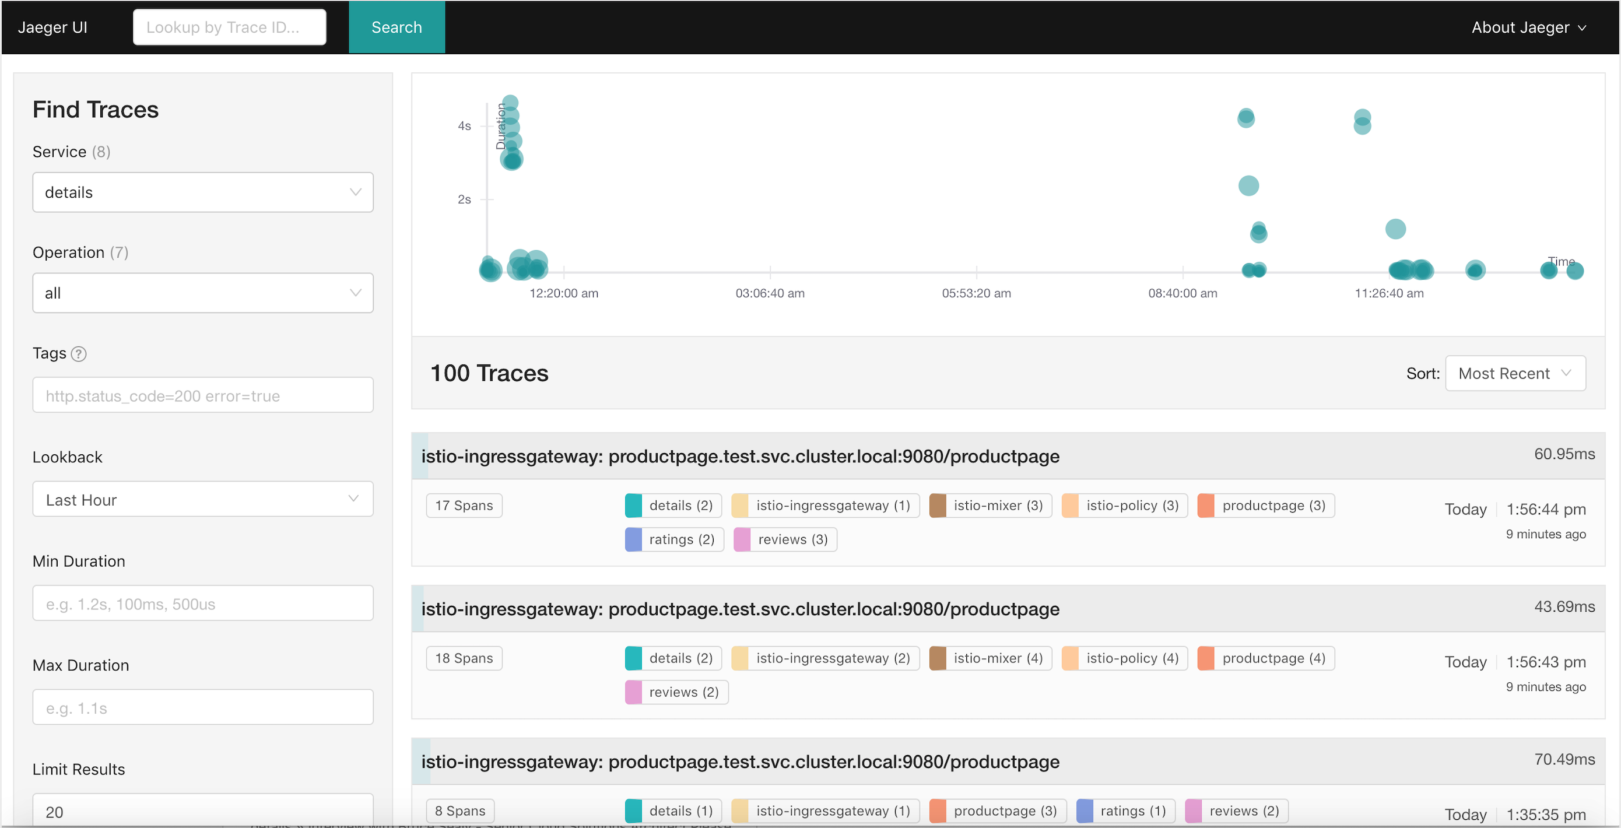Click the istio-policy tag on first trace
1621x828 pixels.
[x=1124, y=505]
